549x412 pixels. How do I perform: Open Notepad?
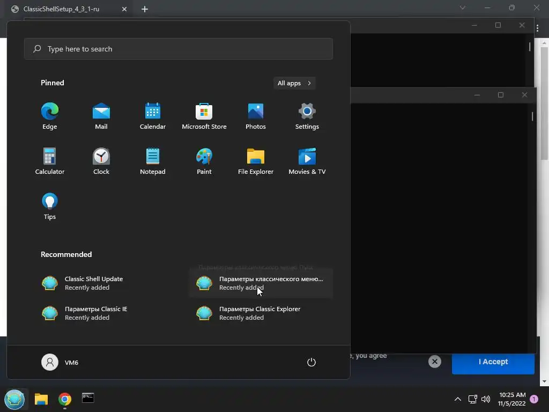pyautogui.click(x=153, y=161)
